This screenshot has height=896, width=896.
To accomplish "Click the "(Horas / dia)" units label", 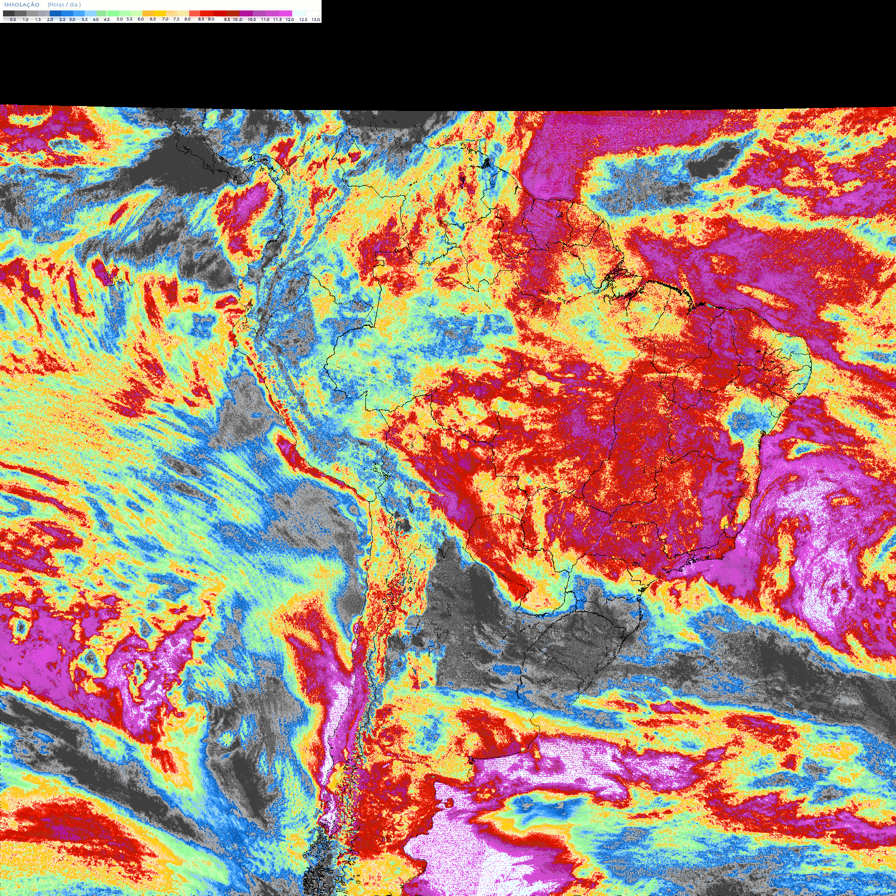I will pyautogui.click(x=64, y=4).
